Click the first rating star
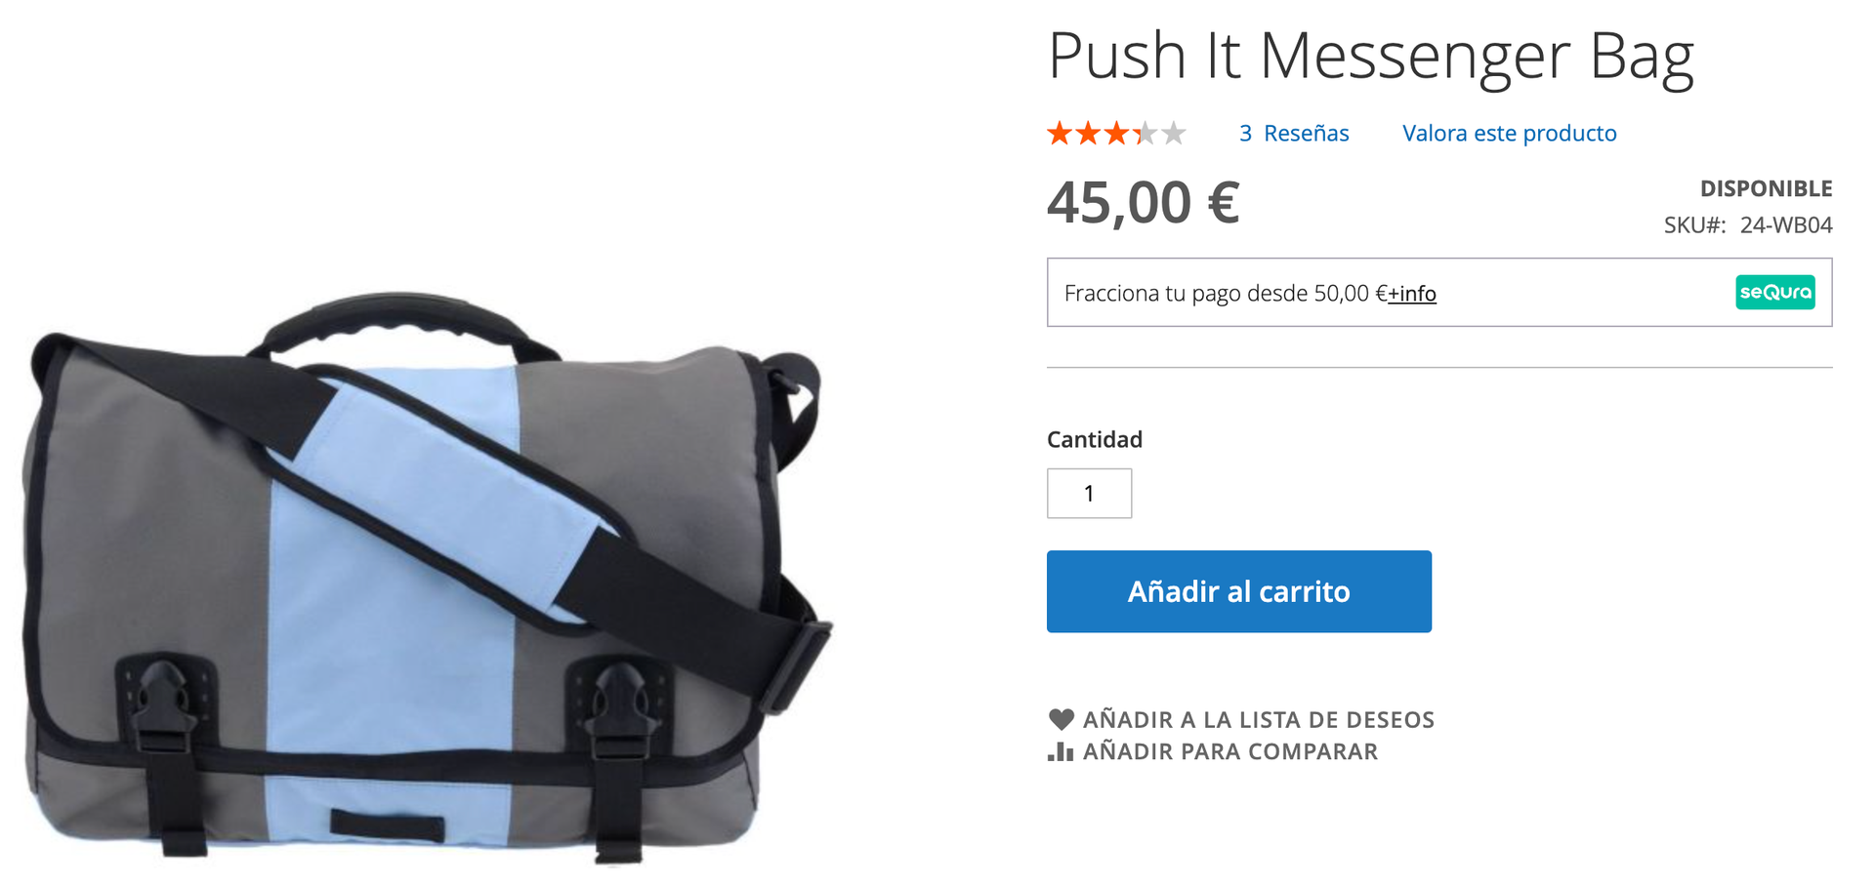The image size is (1875, 887). 1060,133
